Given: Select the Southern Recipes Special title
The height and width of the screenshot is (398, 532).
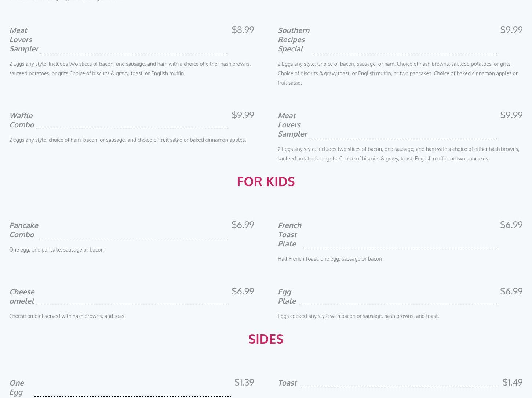Looking at the screenshot, I should [x=294, y=39].
